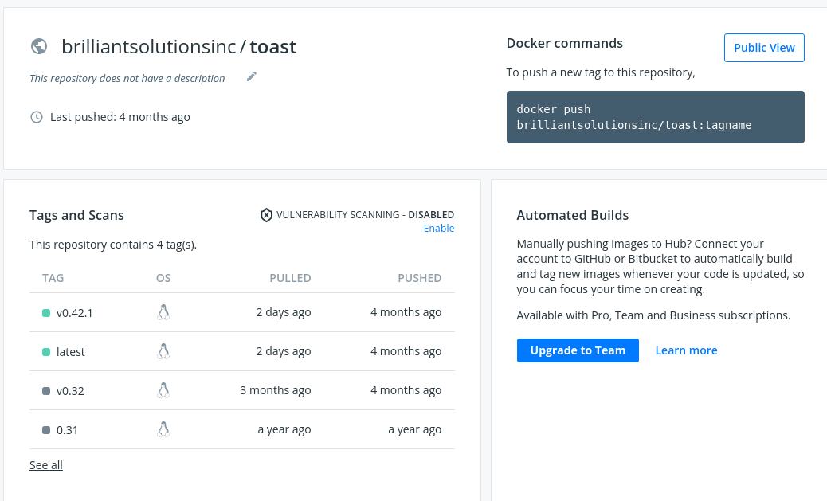Viewport: 827px width, 501px height.
Task: Click '4 months ago' pushed value for latest
Action: (406, 351)
